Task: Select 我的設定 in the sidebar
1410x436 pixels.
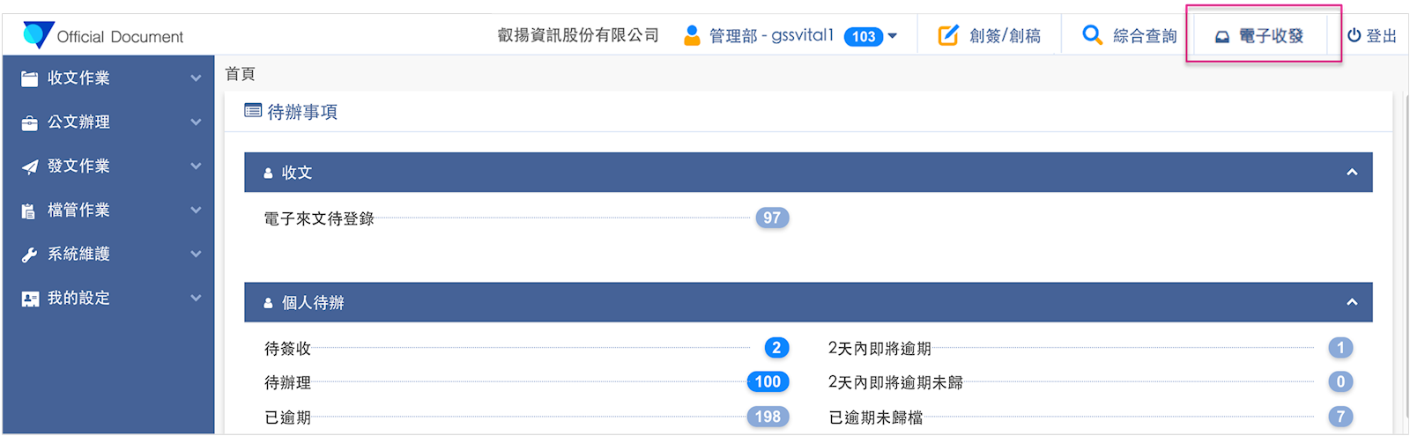Action: (79, 299)
